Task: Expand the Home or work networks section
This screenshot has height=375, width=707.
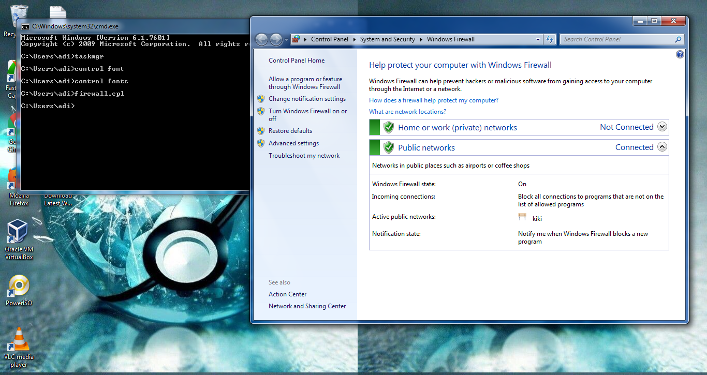Action: pos(662,126)
